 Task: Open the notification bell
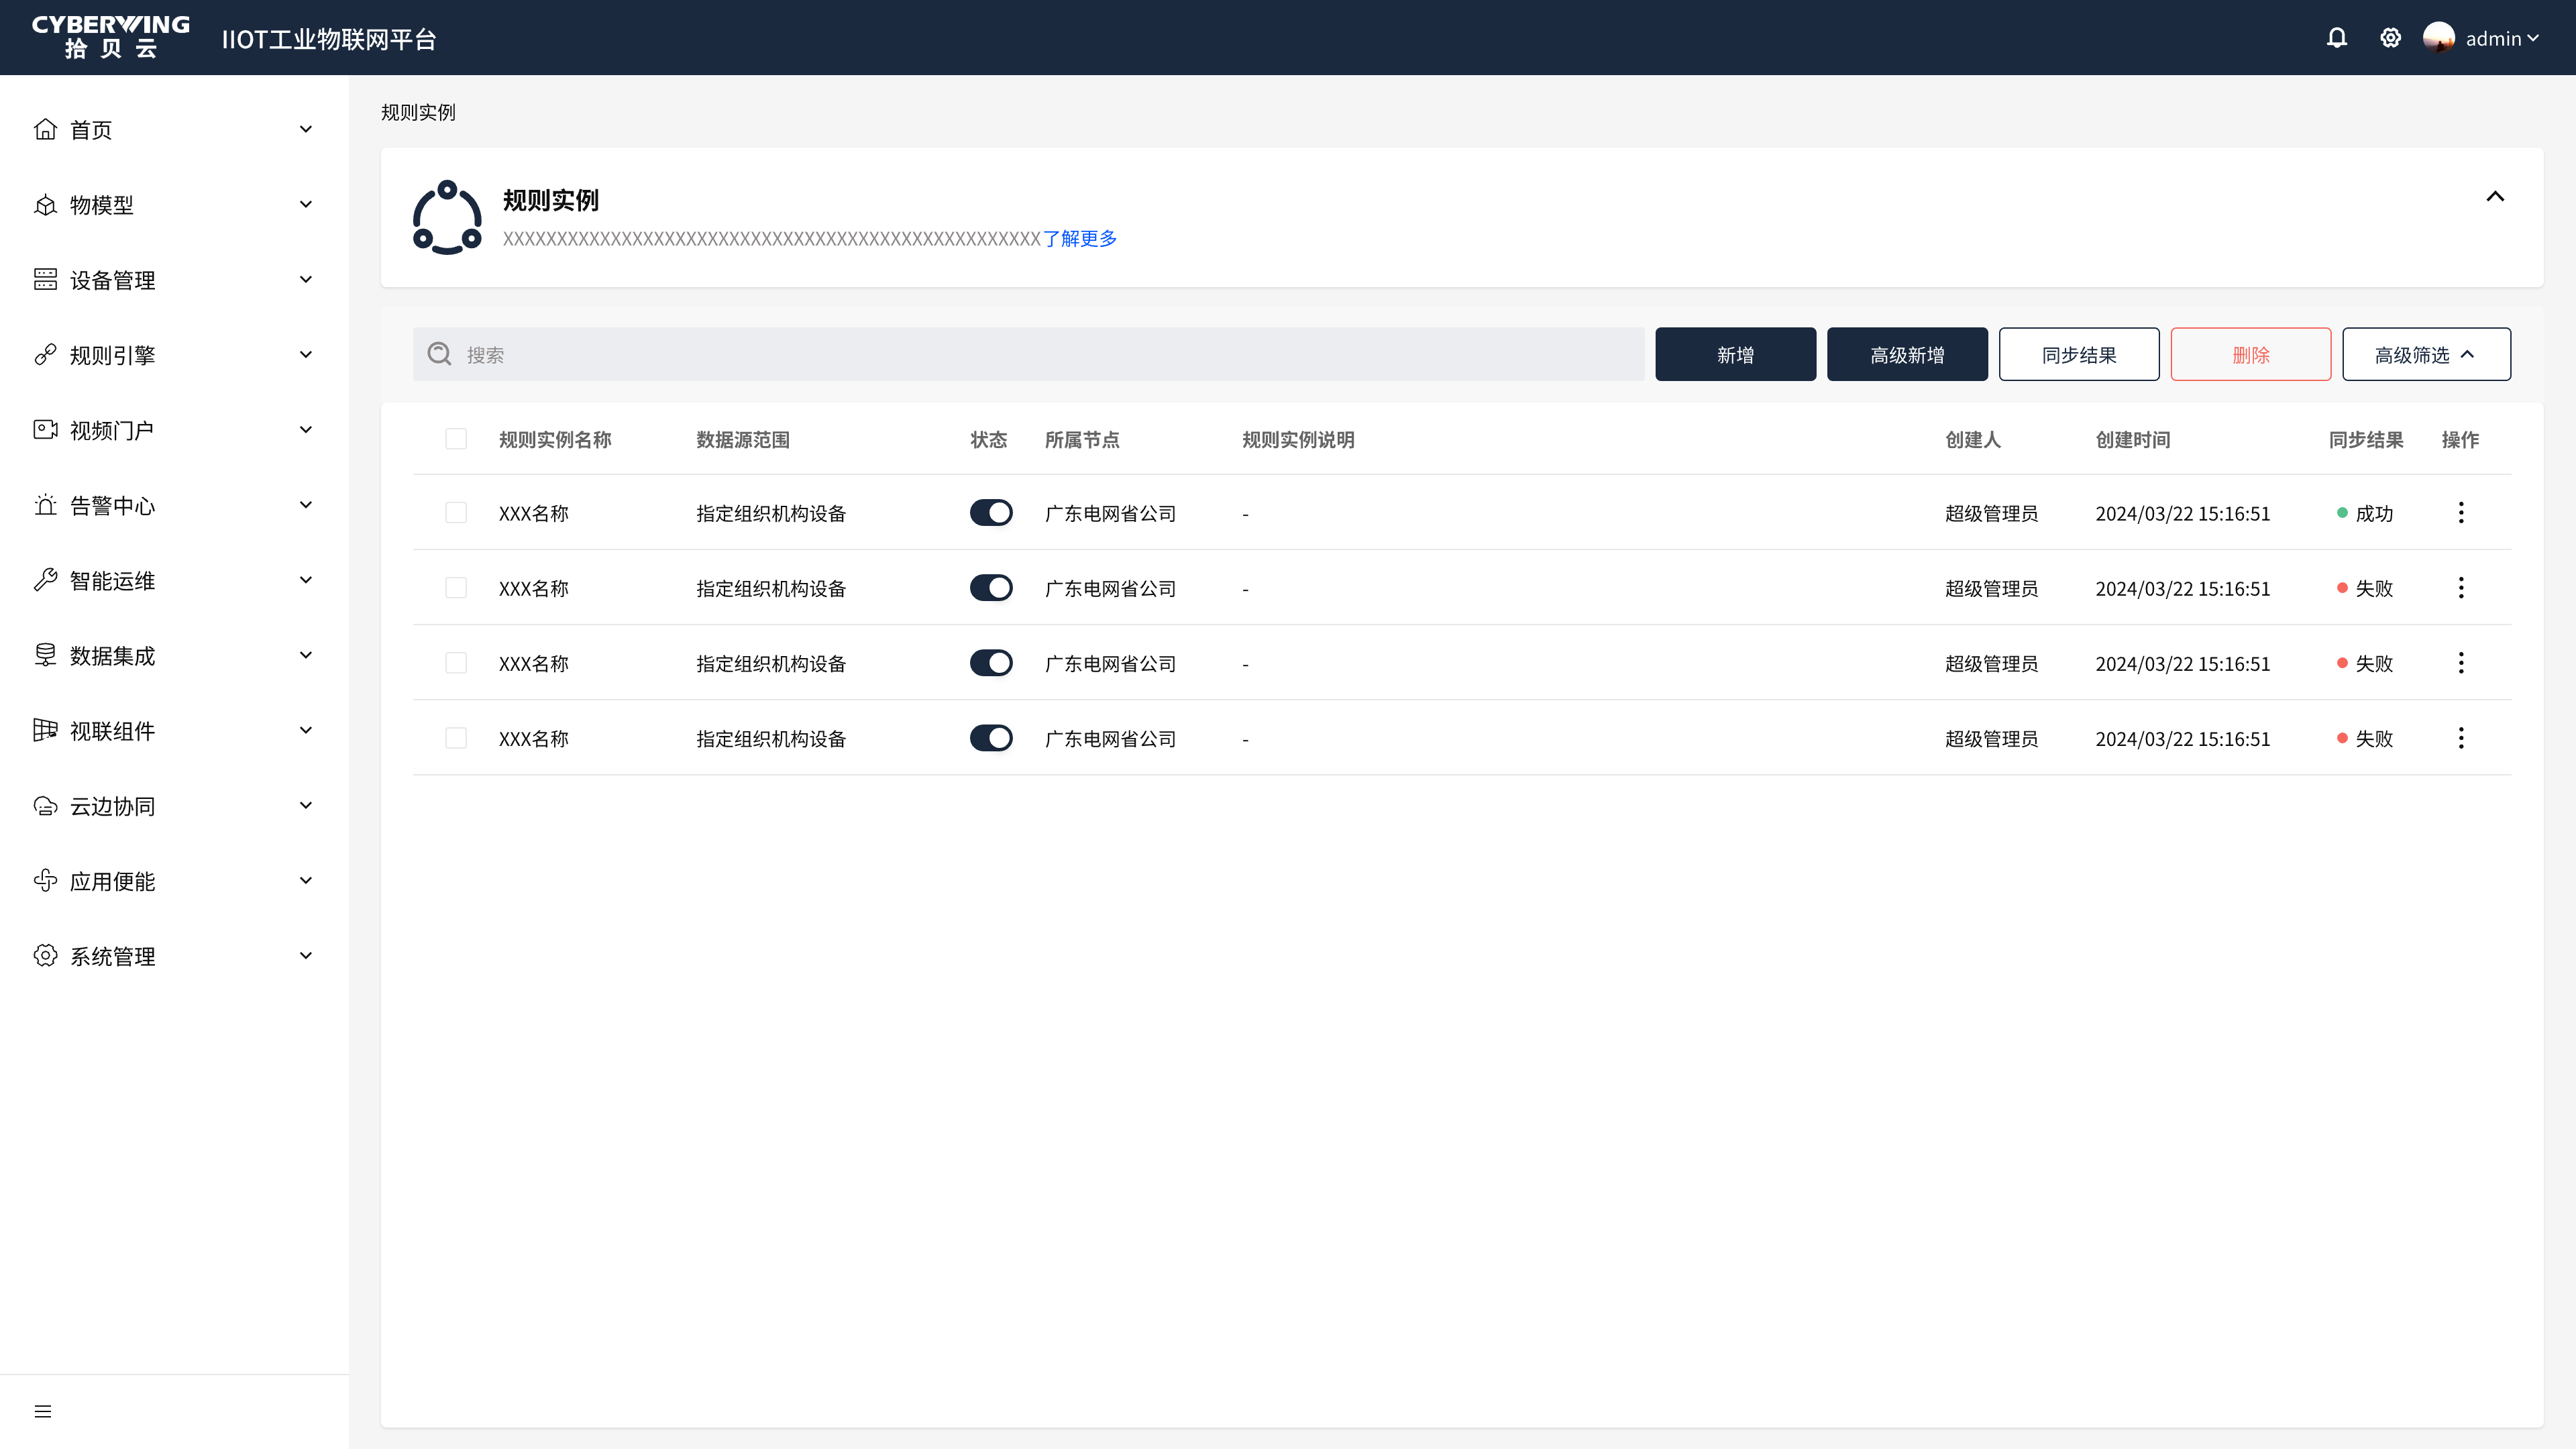click(x=2336, y=38)
